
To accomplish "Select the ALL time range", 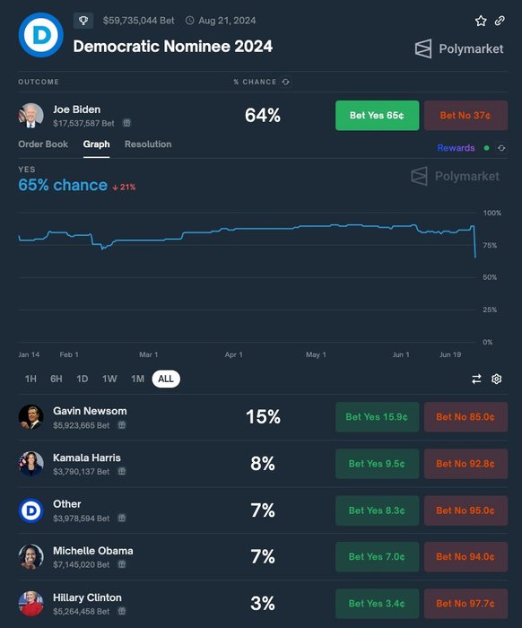I will [166, 379].
